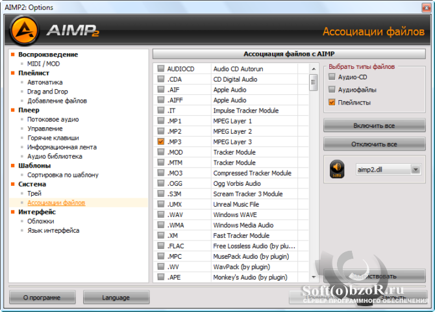Open the Трей tray settings
This screenshot has width=435, height=312.
click(34, 193)
